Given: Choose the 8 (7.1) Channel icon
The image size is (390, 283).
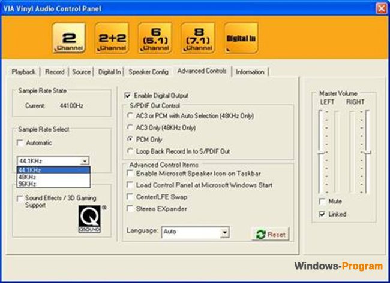Looking at the screenshot, I should tap(198, 38).
